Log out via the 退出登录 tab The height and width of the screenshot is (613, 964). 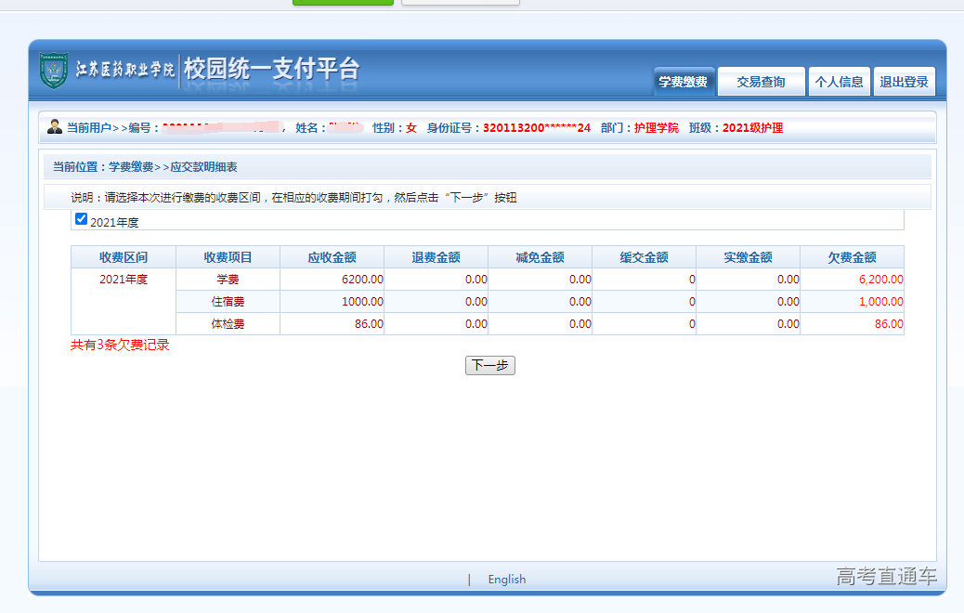click(904, 82)
